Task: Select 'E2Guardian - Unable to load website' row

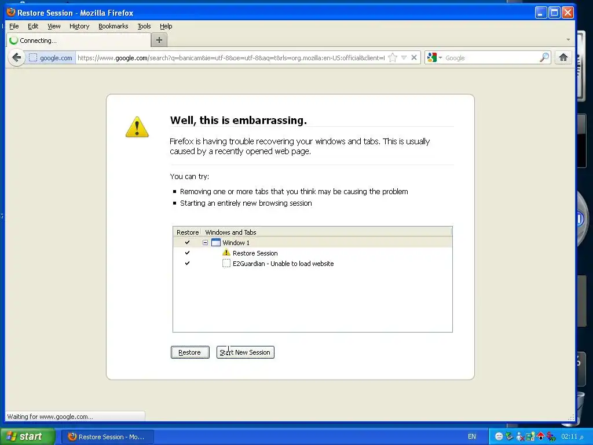Action: [x=312, y=264]
